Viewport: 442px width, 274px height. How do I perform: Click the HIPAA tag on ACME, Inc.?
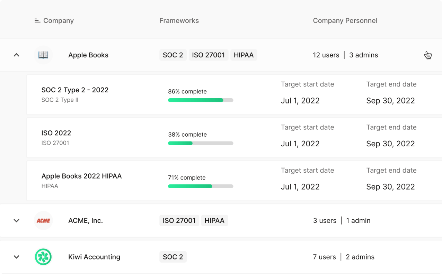(214, 221)
